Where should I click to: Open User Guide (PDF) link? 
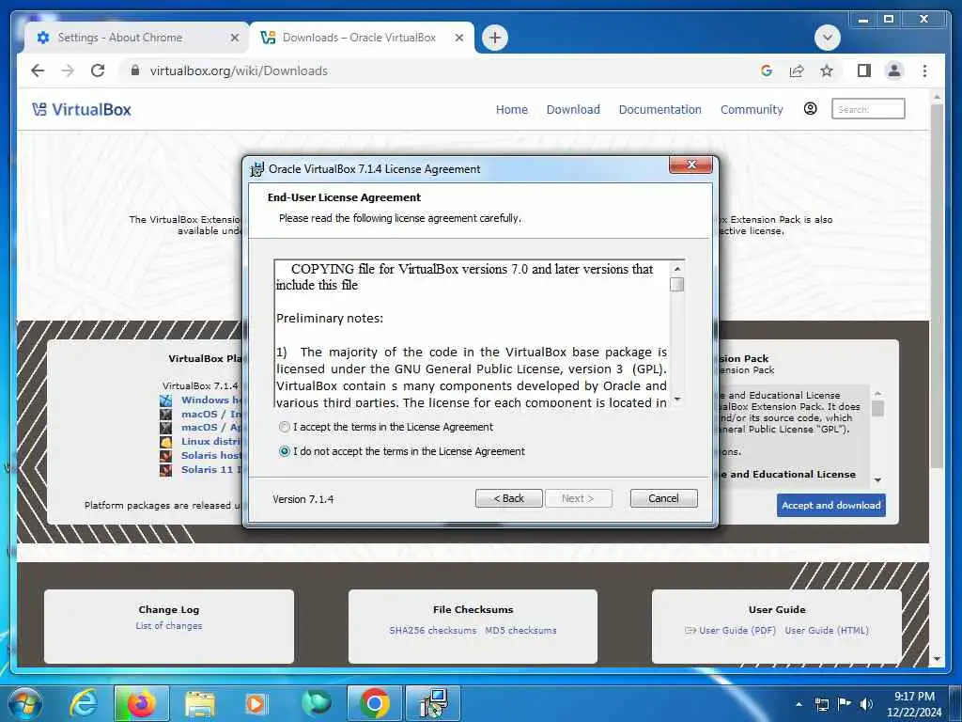(737, 631)
